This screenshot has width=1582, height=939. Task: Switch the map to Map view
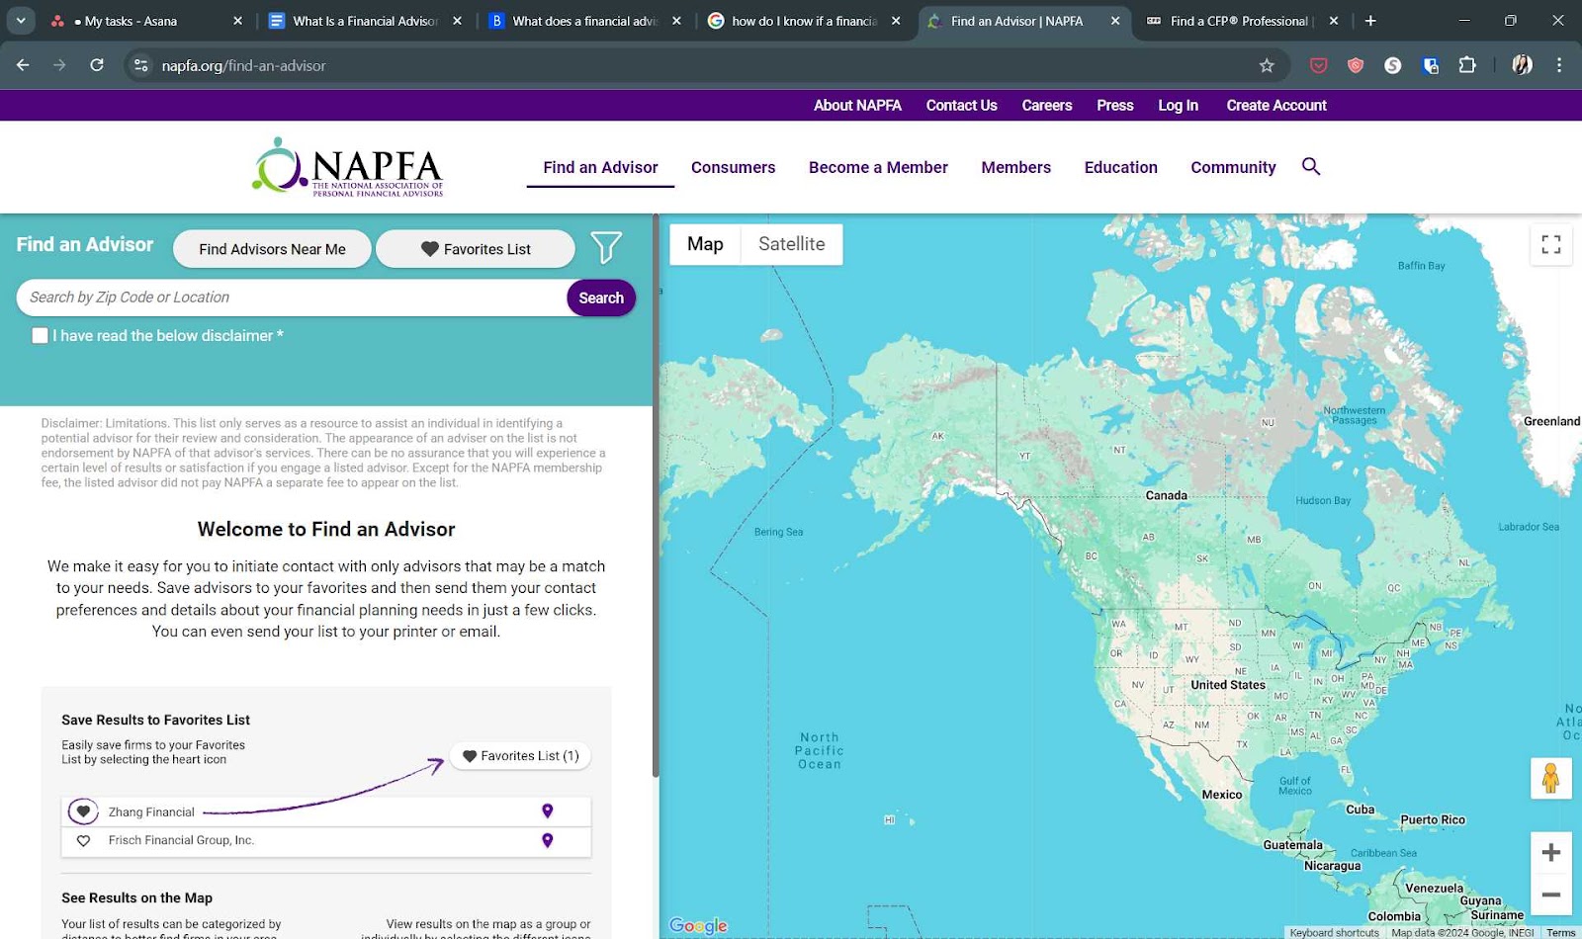[x=705, y=244]
